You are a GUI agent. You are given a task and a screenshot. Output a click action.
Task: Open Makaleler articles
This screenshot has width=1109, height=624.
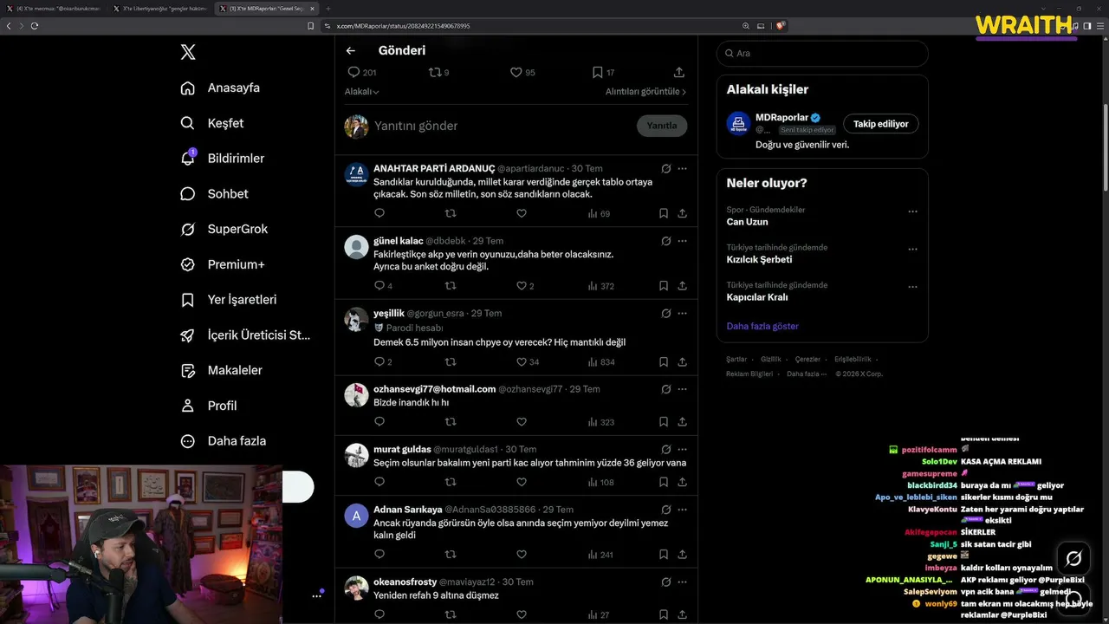[221, 370]
